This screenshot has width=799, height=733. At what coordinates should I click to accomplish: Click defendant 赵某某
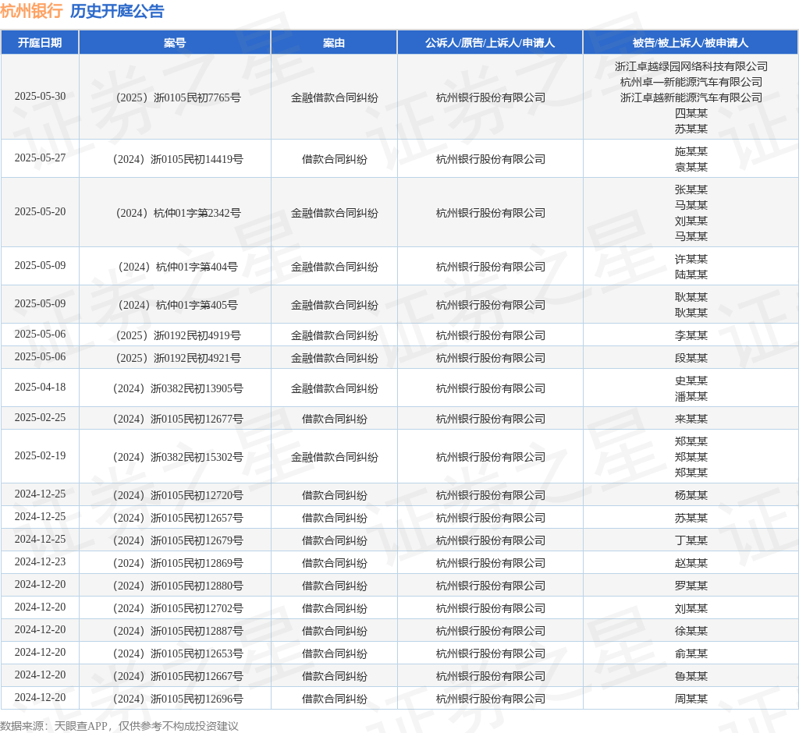coord(691,563)
